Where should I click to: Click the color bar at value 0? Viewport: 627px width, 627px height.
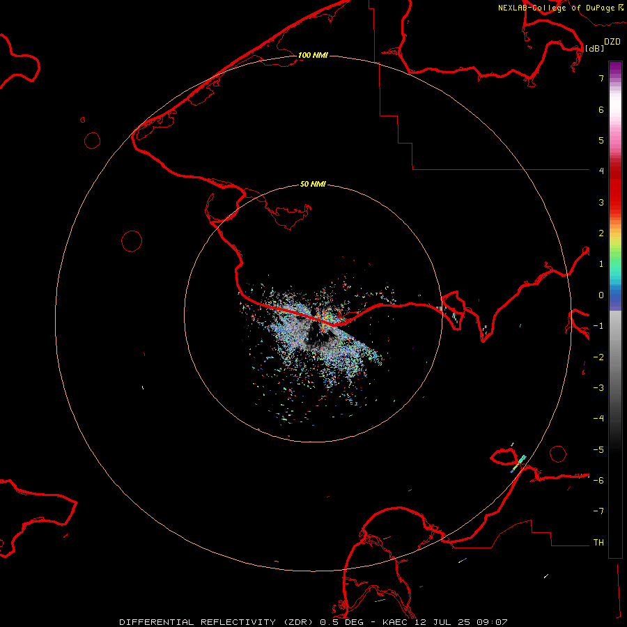click(x=615, y=295)
